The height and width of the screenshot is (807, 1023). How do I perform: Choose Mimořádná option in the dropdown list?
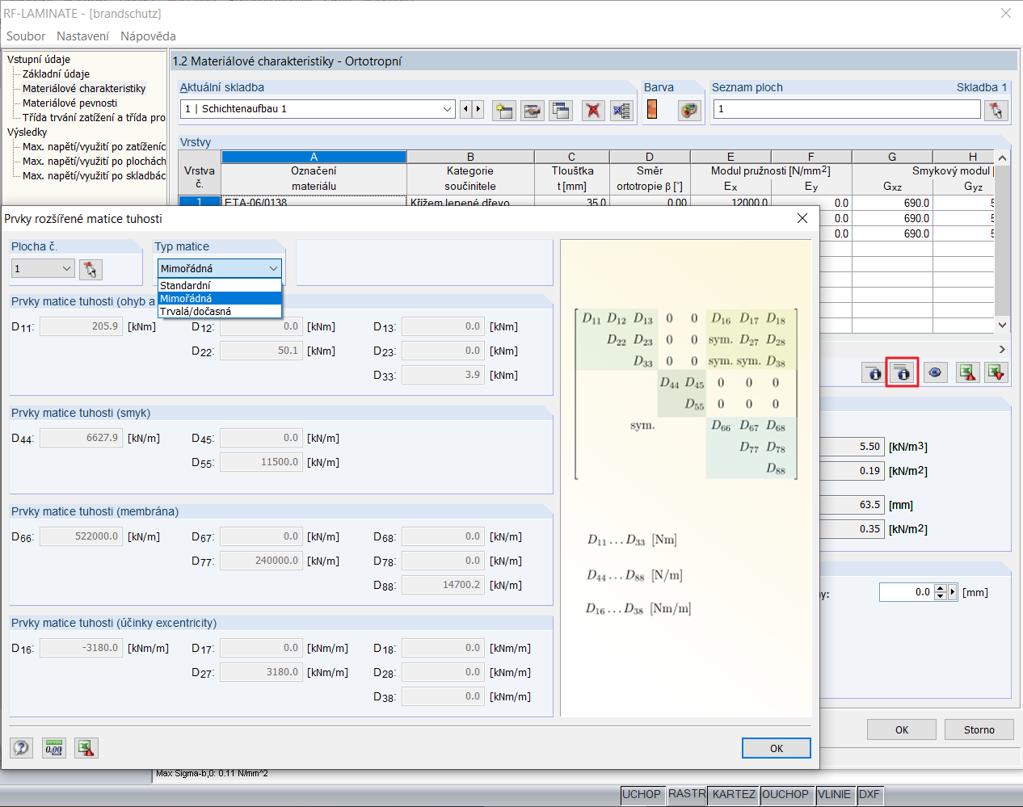[x=220, y=298]
